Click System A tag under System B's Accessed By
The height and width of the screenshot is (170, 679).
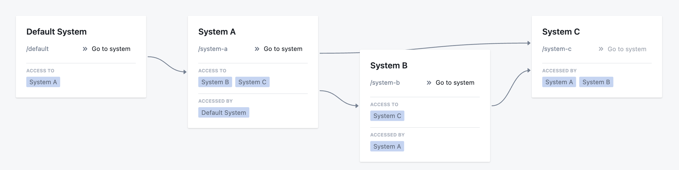(x=387, y=147)
